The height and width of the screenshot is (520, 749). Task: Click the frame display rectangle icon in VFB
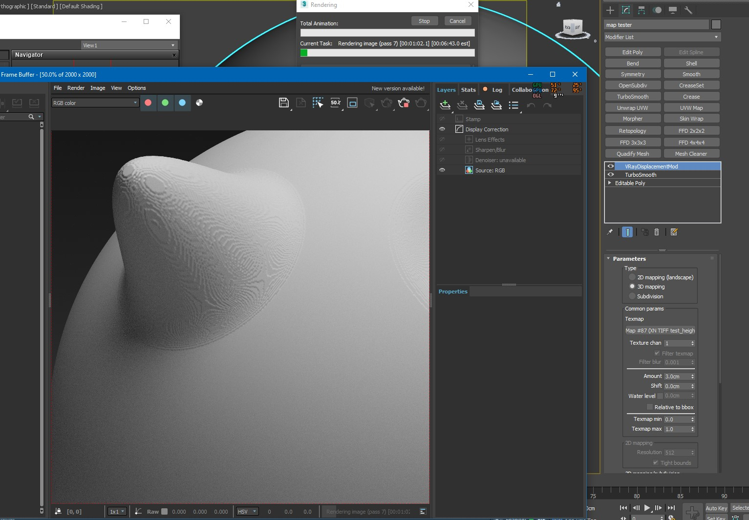pyautogui.click(x=352, y=103)
